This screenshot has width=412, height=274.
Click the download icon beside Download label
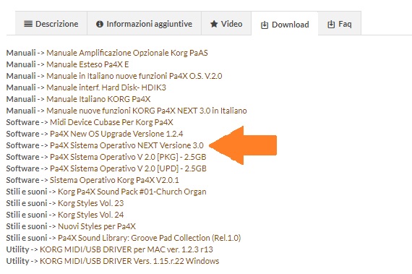(x=265, y=25)
